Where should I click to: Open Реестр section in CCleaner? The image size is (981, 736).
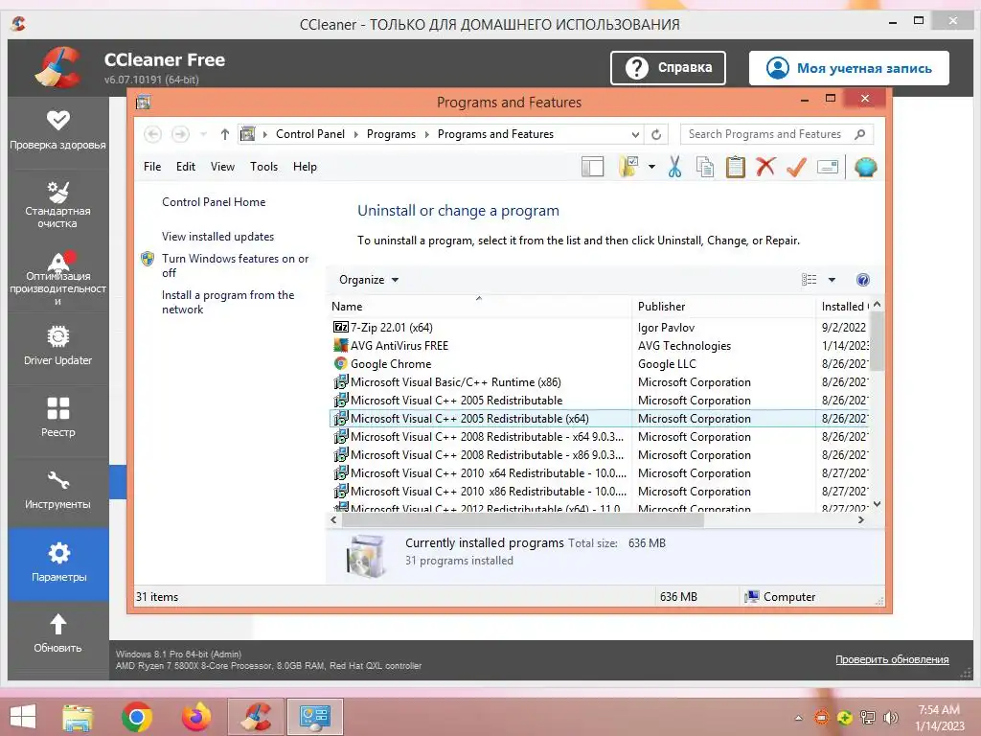click(x=57, y=418)
